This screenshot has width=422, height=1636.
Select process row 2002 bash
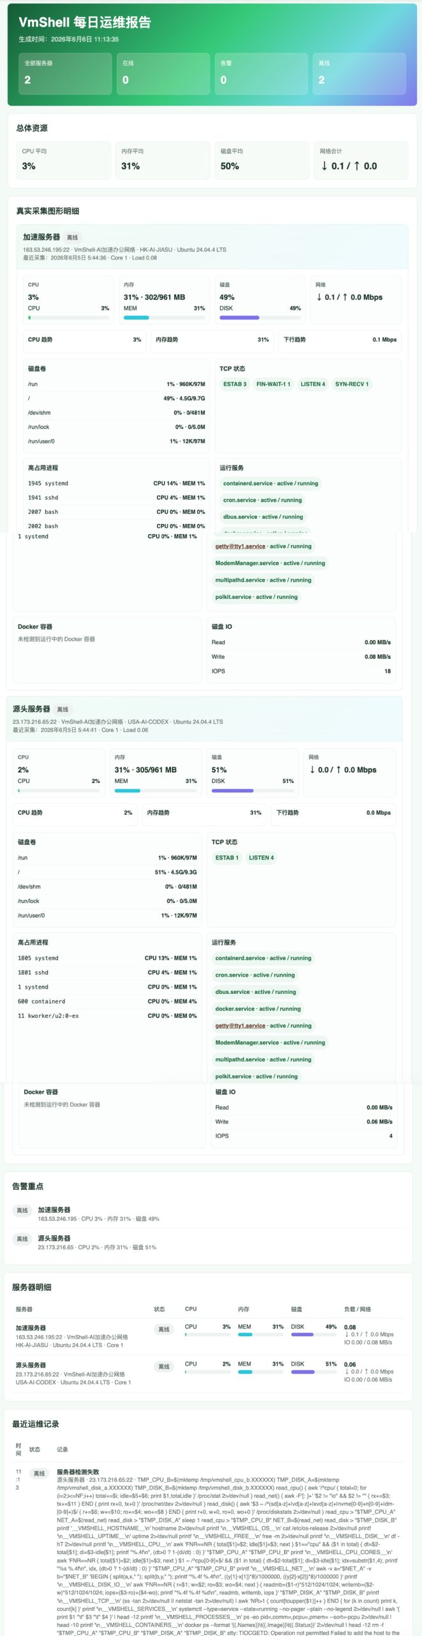pos(116,526)
